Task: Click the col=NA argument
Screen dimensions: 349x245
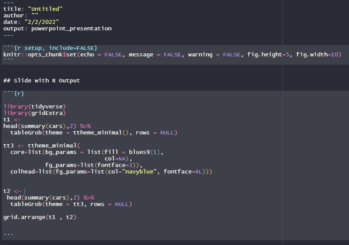Action: [117, 159]
